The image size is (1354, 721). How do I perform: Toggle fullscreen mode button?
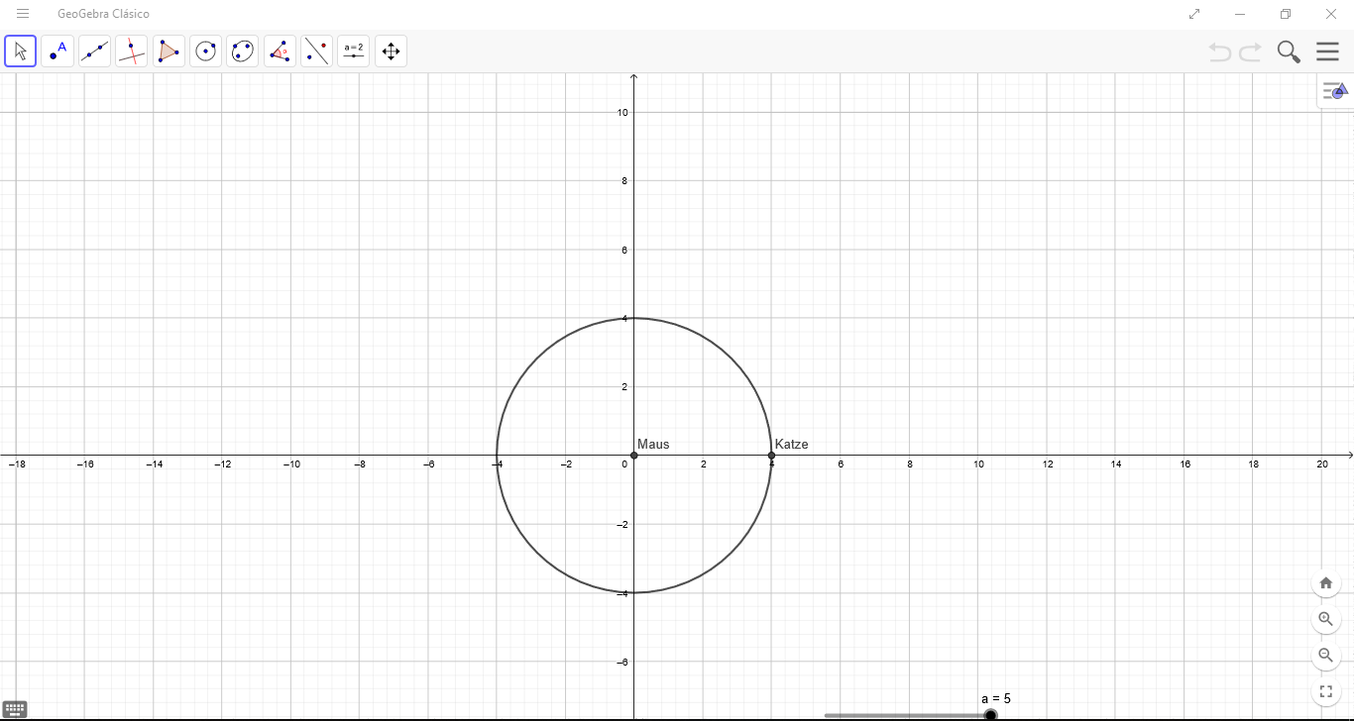(x=1326, y=691)
